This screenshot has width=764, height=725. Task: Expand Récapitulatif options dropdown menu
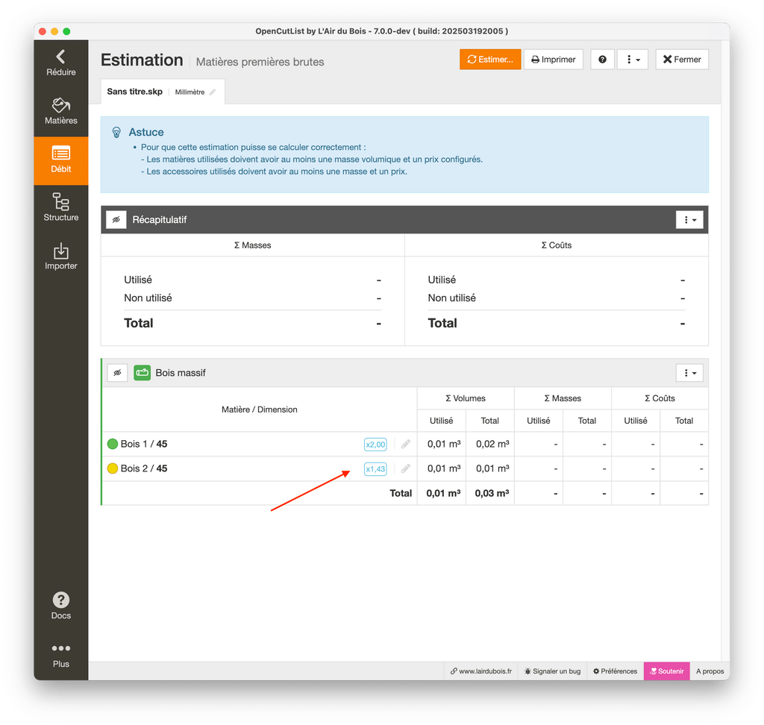(689, 220)
